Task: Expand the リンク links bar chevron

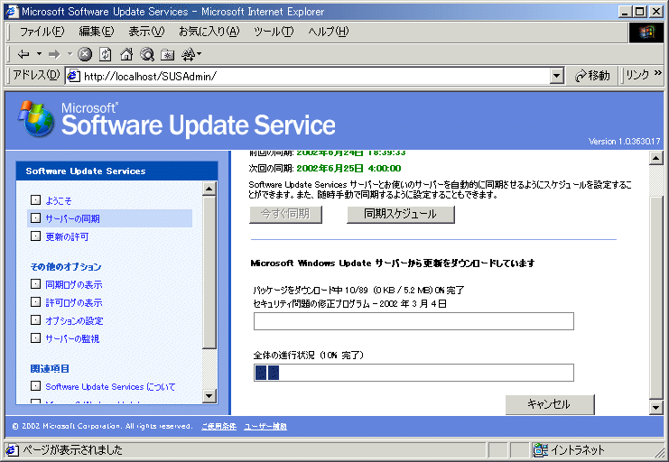Action: pos(658,73)
